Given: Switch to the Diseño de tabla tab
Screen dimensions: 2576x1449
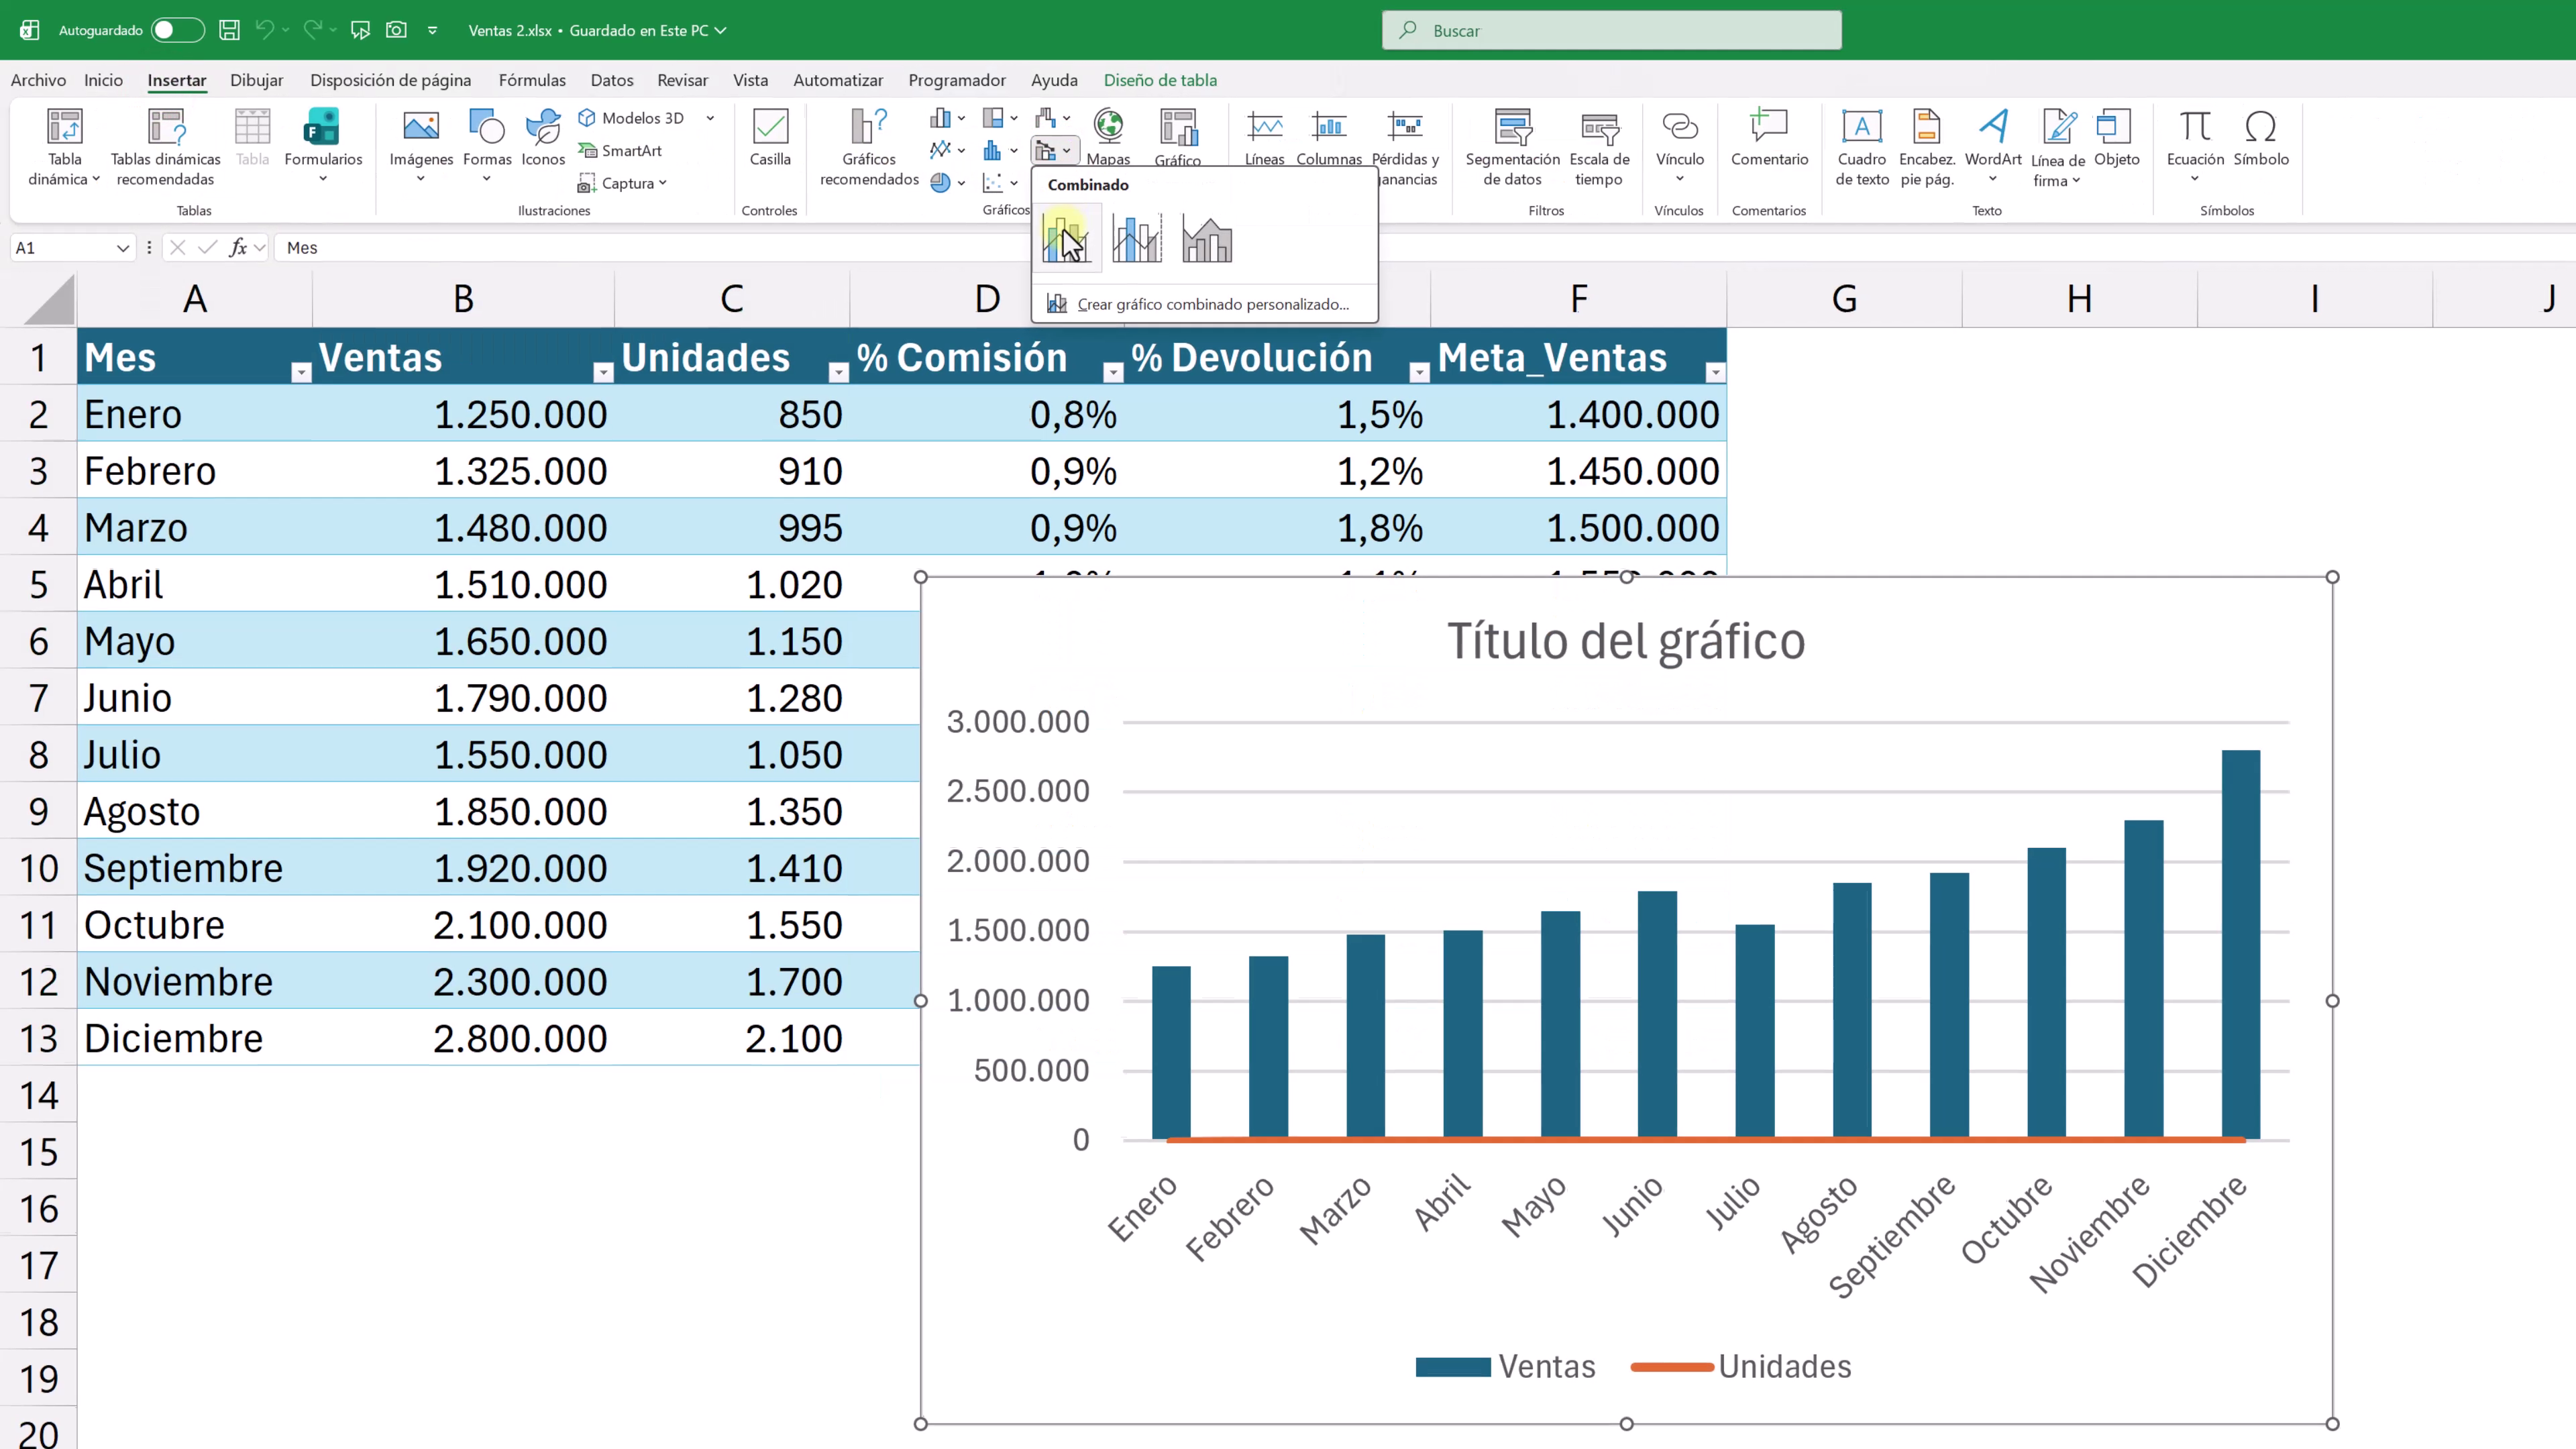Looking at the screenshot, I should [1160, 80].
